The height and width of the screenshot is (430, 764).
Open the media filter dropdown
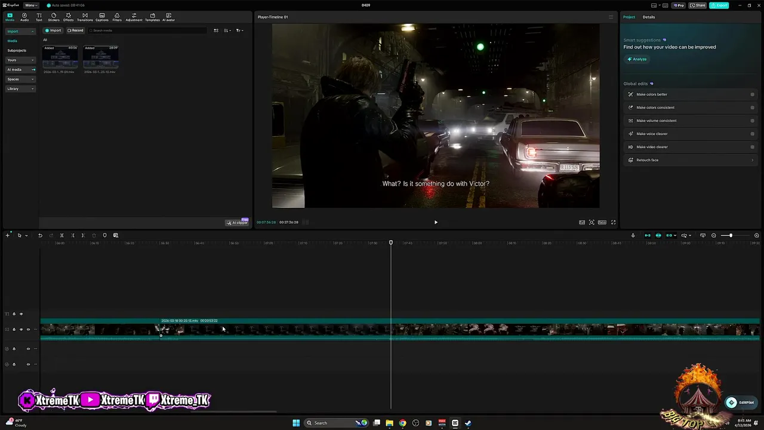239,30
